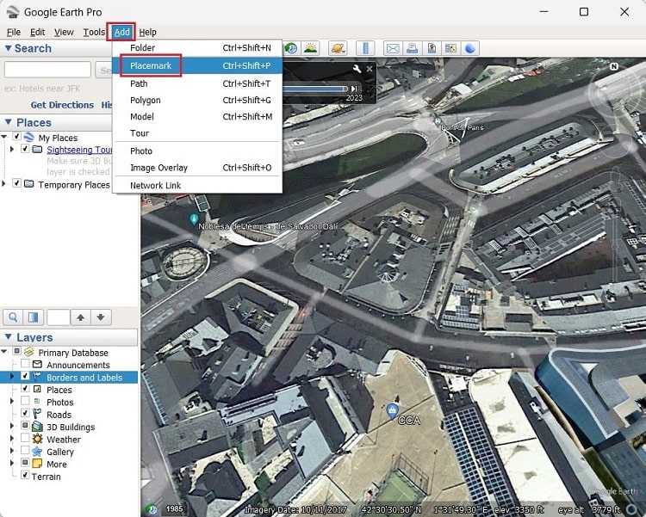The image size is (646, 517).
Task: Click the search magnifier in Places panel
Action: click(x=14, y=317)
